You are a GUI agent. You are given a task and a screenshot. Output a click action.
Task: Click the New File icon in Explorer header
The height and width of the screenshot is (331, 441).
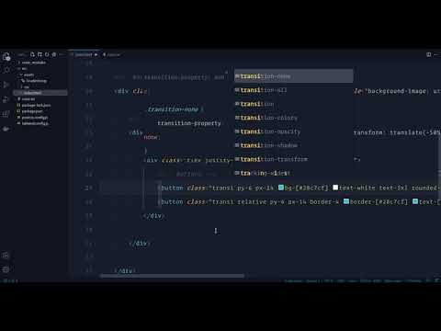click(32, 54)
